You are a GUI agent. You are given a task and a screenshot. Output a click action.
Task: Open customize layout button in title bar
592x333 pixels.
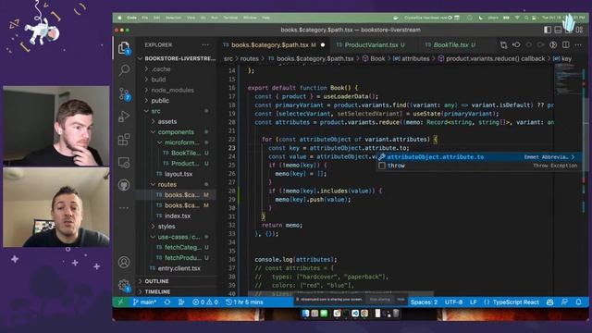point(579,30)
